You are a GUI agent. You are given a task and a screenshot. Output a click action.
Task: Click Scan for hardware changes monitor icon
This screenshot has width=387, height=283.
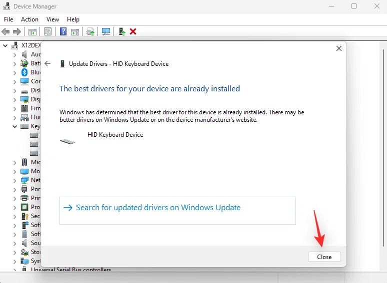point(106,32)
